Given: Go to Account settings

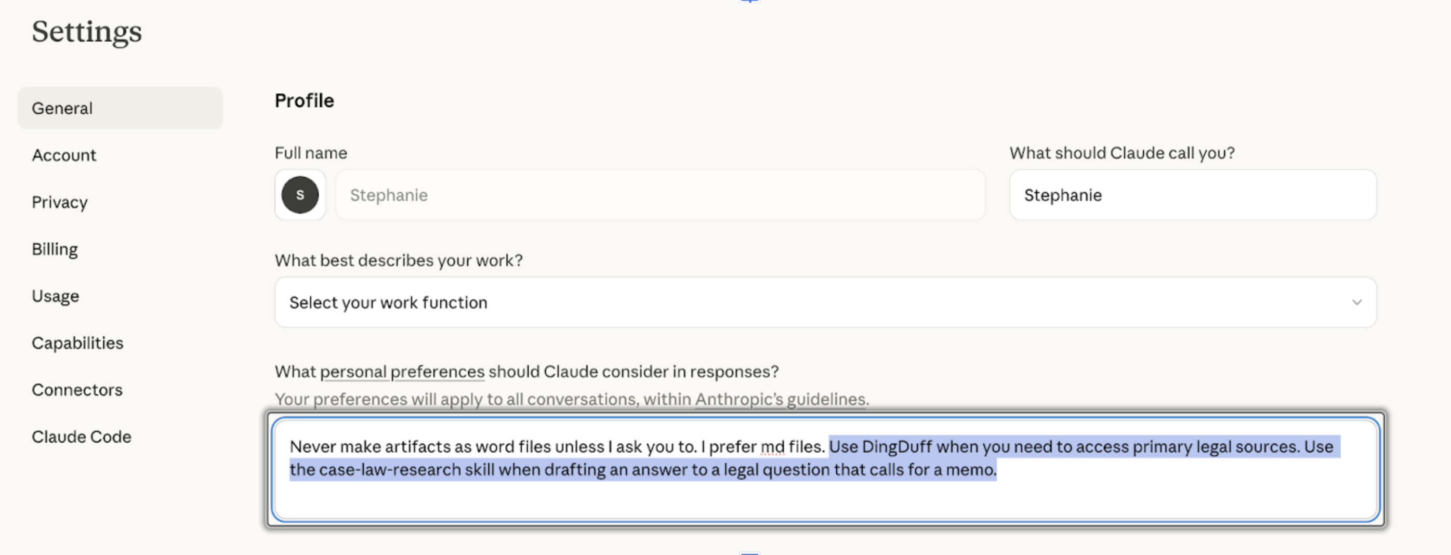Looking at the screenshot, I should coord(63,155).
